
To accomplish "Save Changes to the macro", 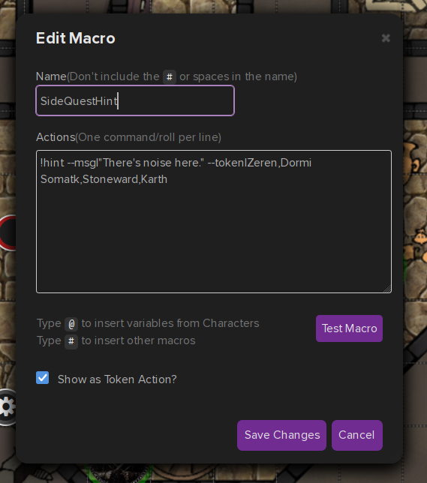I will pyautogui.click(x=281, y=435).
